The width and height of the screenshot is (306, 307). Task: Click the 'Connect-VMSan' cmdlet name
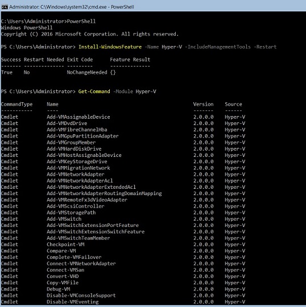65,270
